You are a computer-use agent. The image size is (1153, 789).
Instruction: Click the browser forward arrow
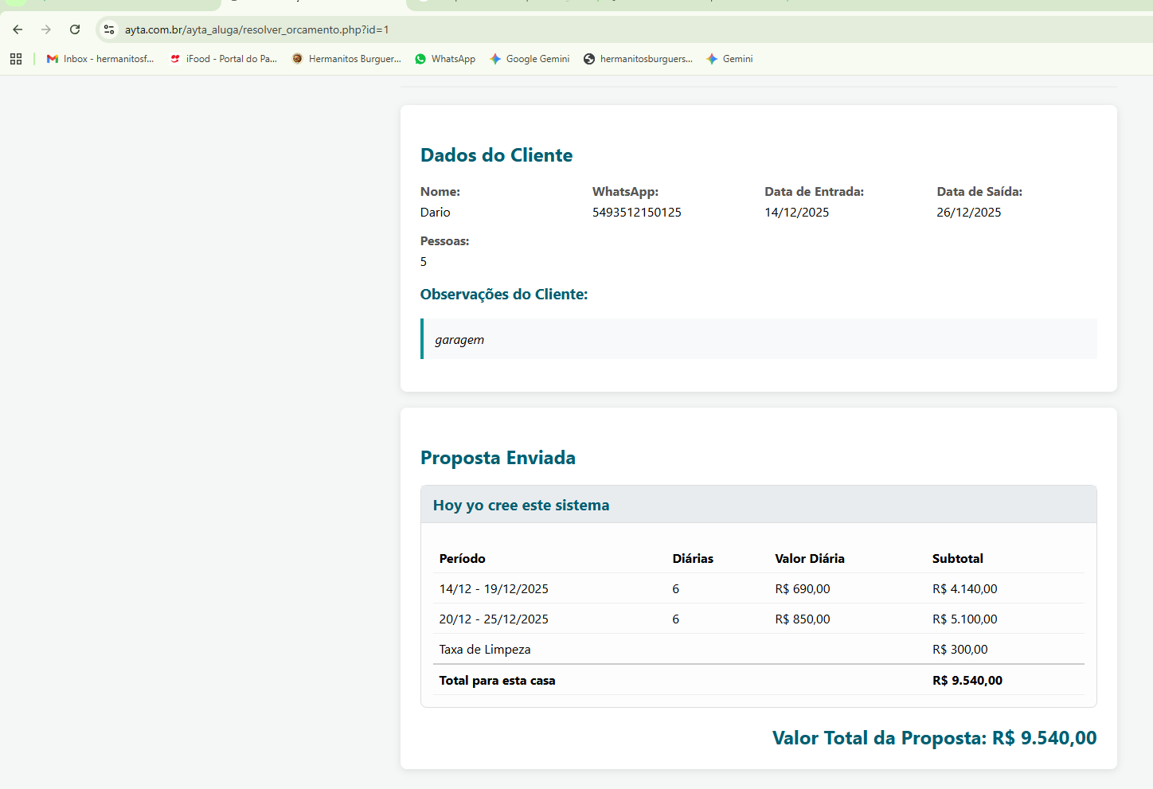click(x=46, y=29)
